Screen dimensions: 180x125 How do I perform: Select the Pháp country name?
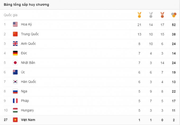click(25, 101)
